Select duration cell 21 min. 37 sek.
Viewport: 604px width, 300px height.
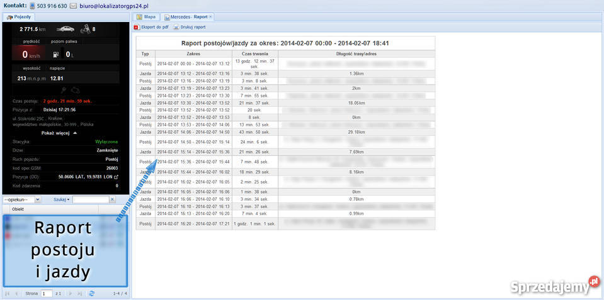pyautogui.click(x=254, y=103)
